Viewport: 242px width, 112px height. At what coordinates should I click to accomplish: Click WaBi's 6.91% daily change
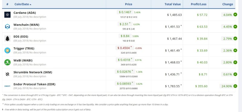tap(138, 60)
